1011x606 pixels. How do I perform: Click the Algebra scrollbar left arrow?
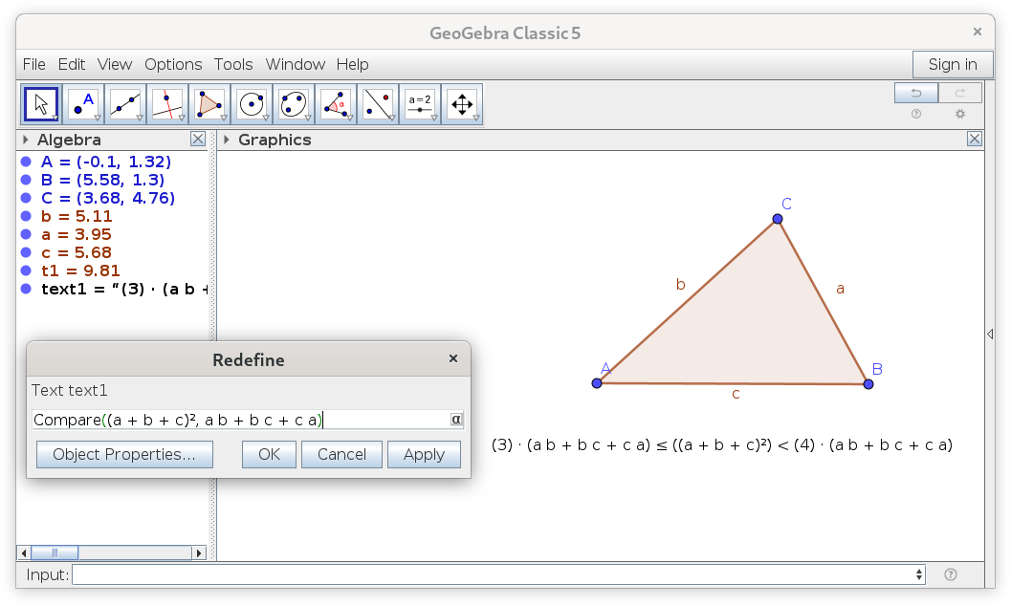[x=24, y=552]
